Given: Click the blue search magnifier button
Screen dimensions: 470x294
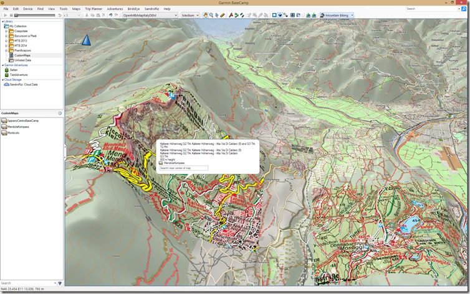Looking at the screenshot, I should (464, 9).
